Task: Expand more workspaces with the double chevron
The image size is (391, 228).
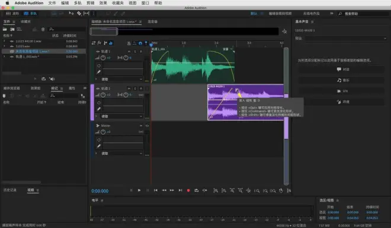Action: 332,14
